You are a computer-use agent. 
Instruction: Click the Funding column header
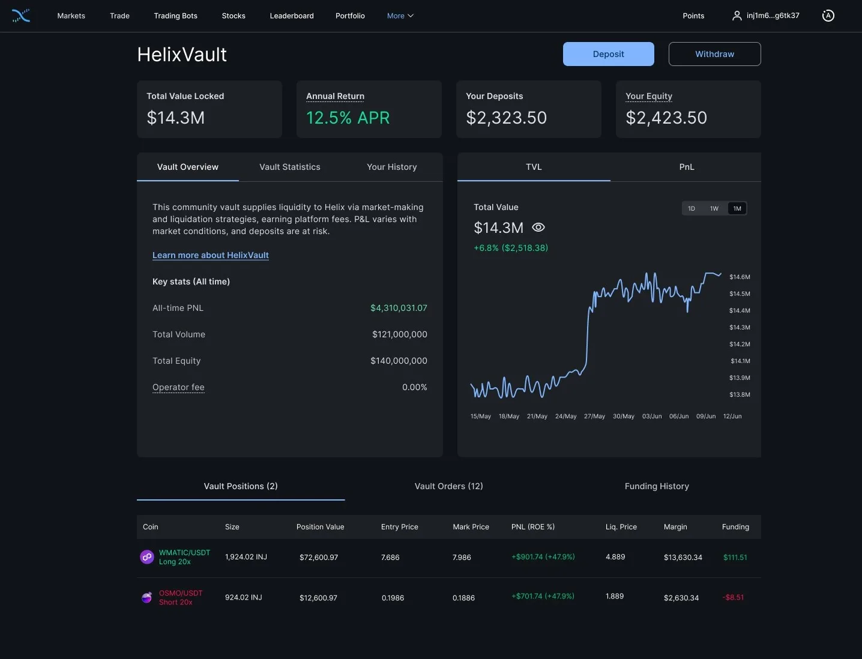click(735, 527)
